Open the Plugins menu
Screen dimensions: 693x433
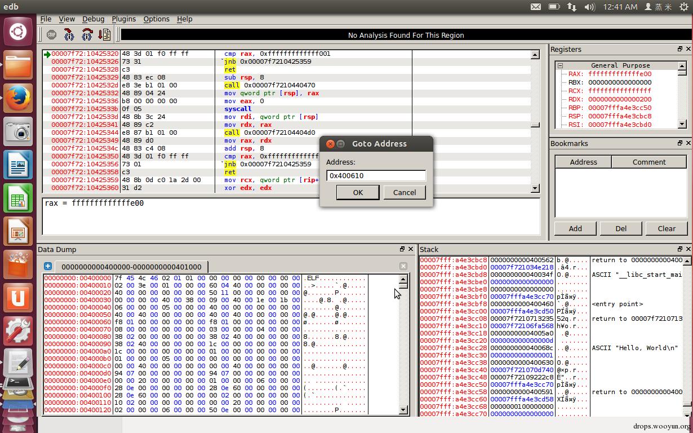123,19
